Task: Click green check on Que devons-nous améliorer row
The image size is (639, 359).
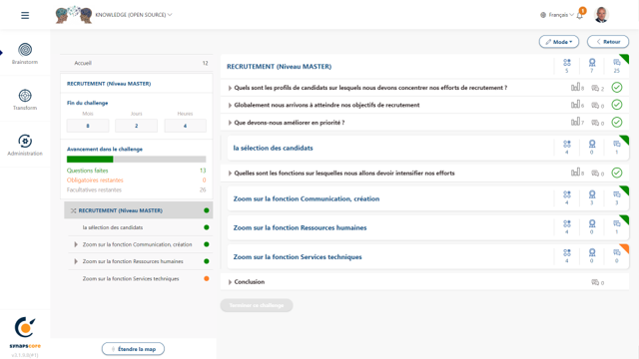Action: tap(617, 123)
